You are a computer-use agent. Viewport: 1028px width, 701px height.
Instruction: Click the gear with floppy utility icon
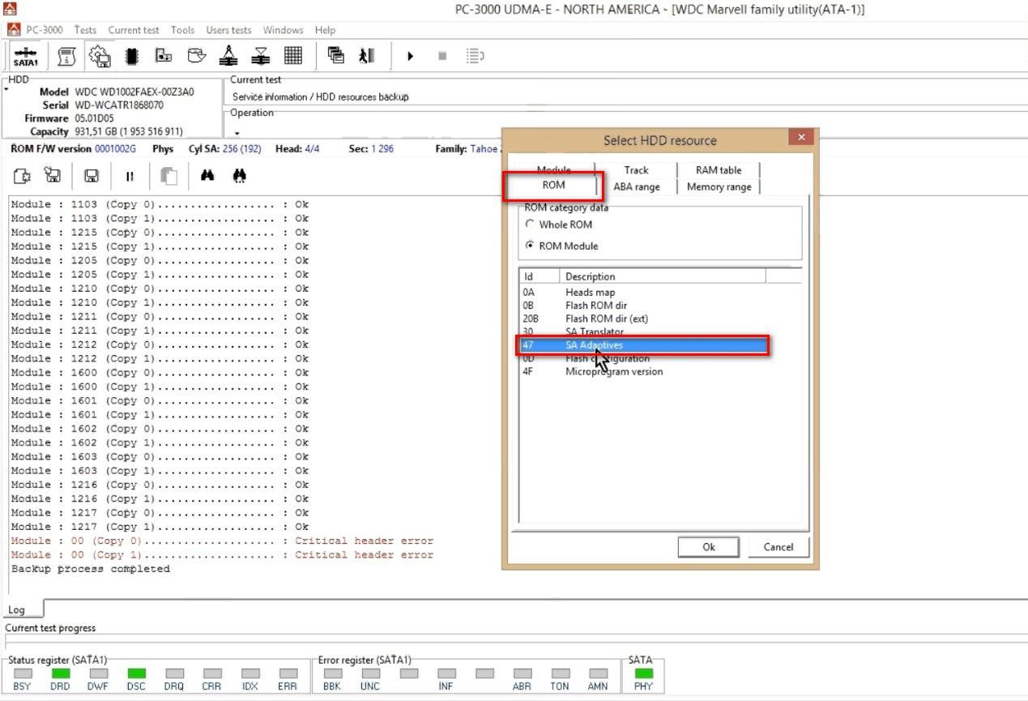click(x=100, y=56)
